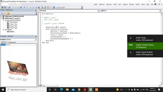The height and width of the screenshot is (92, 163).
Task: Click the Undo arrow icon
Action: [x=24, y=7]
